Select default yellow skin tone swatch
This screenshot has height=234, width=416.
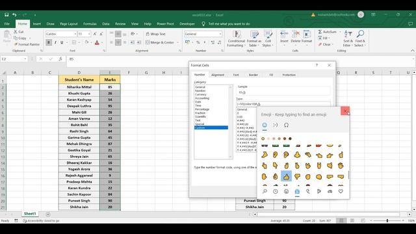point(263,138)
